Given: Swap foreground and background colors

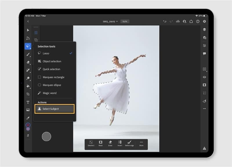Looking at the screenshot, I should (28, 135).
